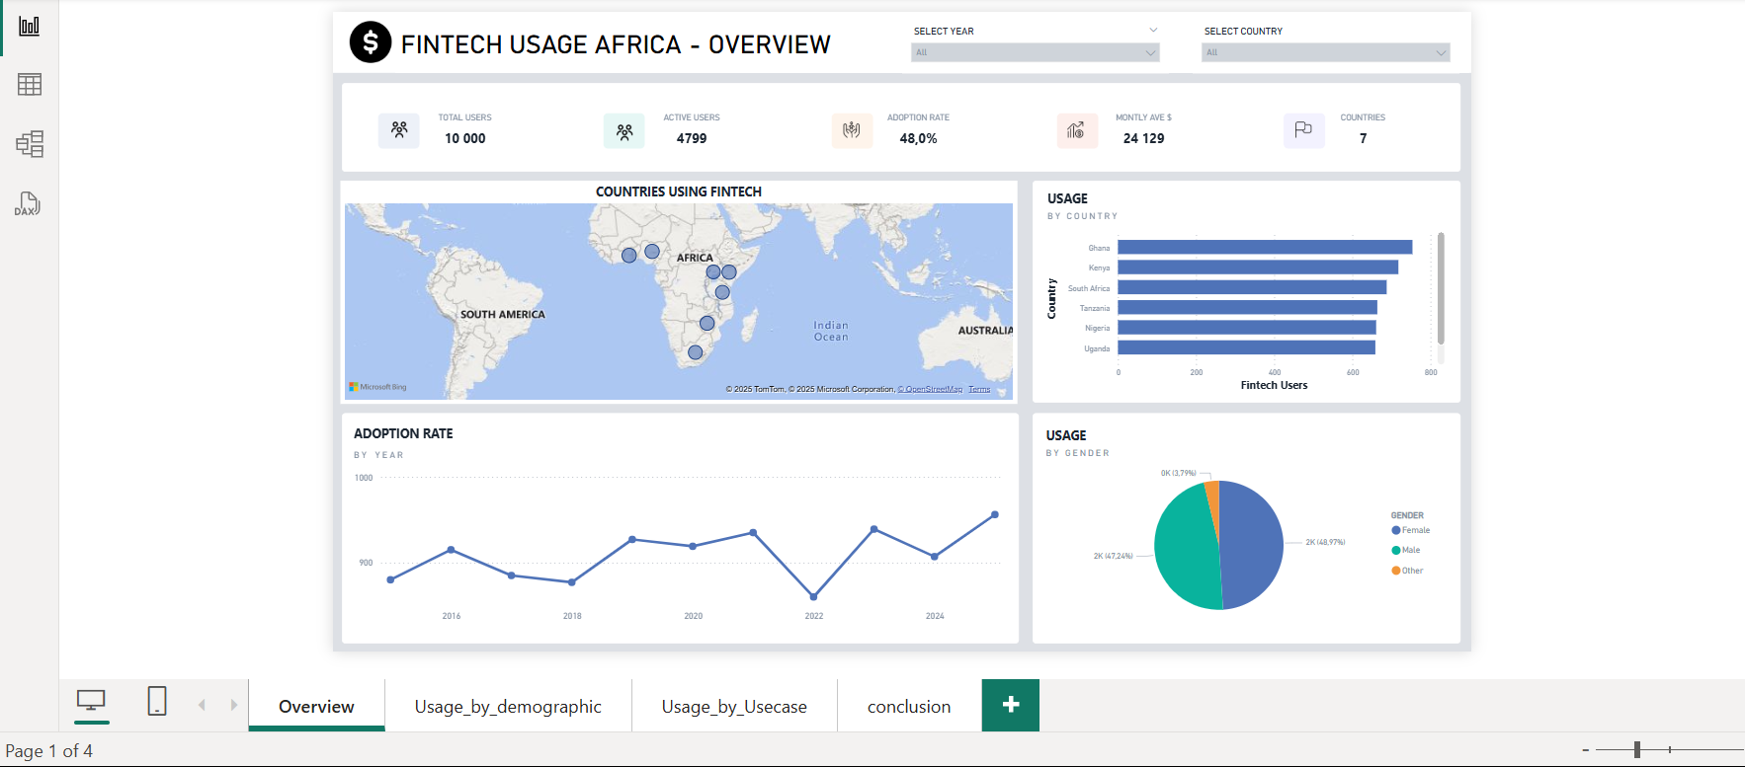The height and width of the screenshot is (767, 1745).
Task: Open the Table view icon
Action: [30, 85]
